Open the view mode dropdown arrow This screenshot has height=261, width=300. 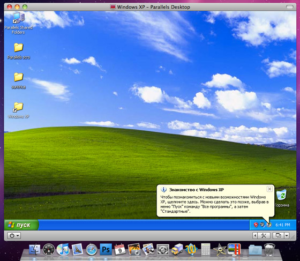287,236
